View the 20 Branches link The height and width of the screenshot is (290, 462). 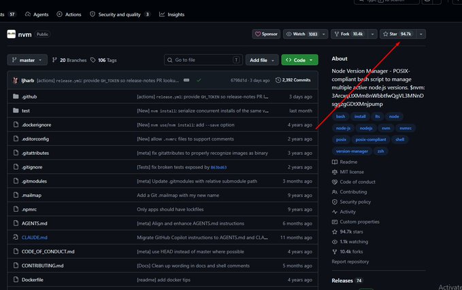click(69, 60)
